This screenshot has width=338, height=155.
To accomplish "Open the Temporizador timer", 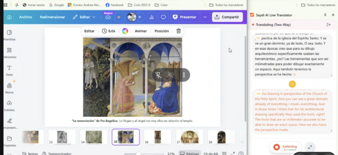I will [x=57, y=154].
